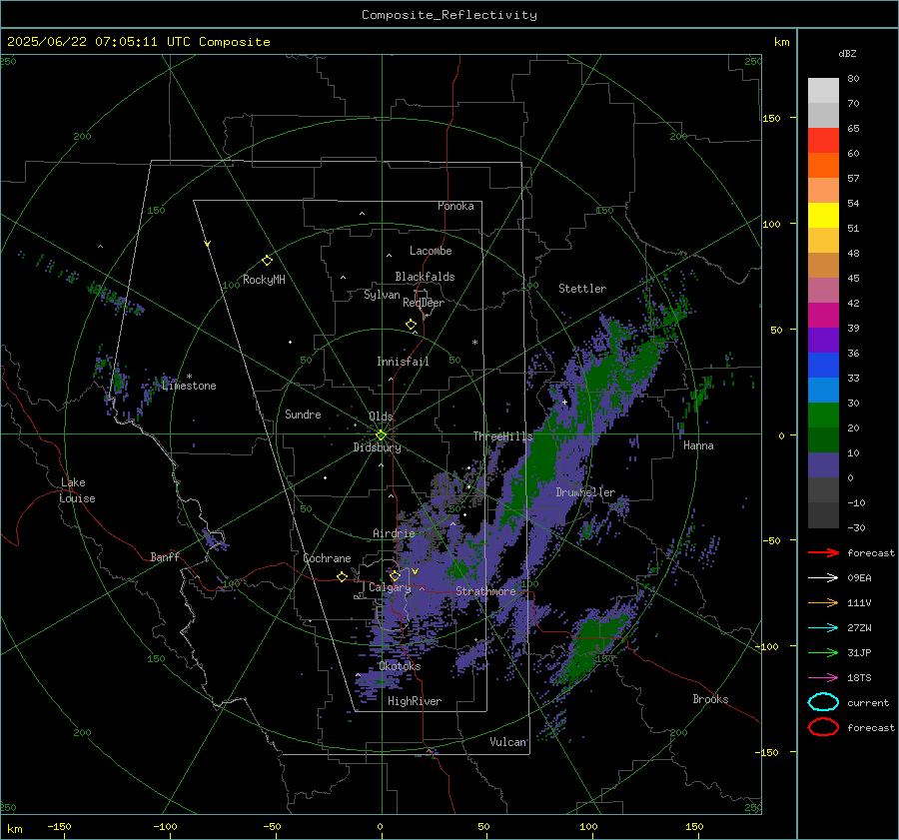Click the Lake Louise label
The width and height of the screenshot is (899, 840).
click(78, 490)
